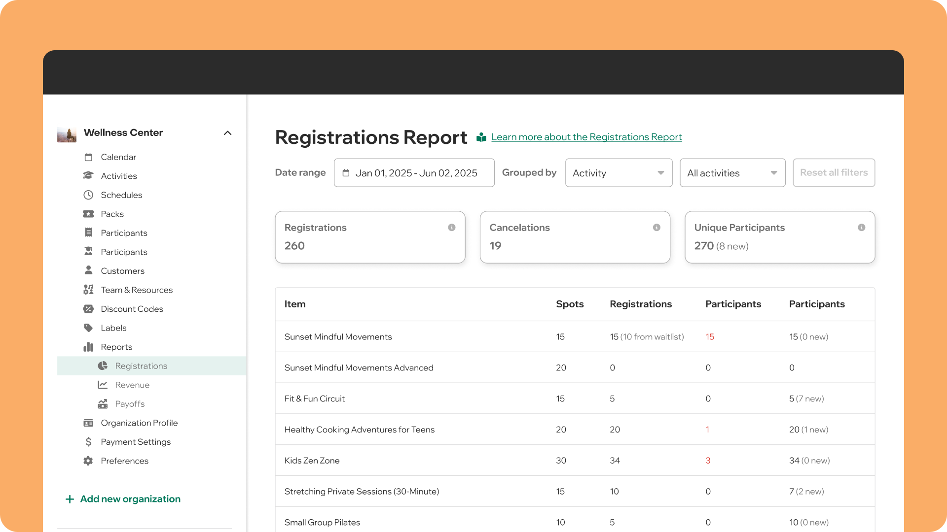Click the Activities graduation cap icon

click(88, 176)
